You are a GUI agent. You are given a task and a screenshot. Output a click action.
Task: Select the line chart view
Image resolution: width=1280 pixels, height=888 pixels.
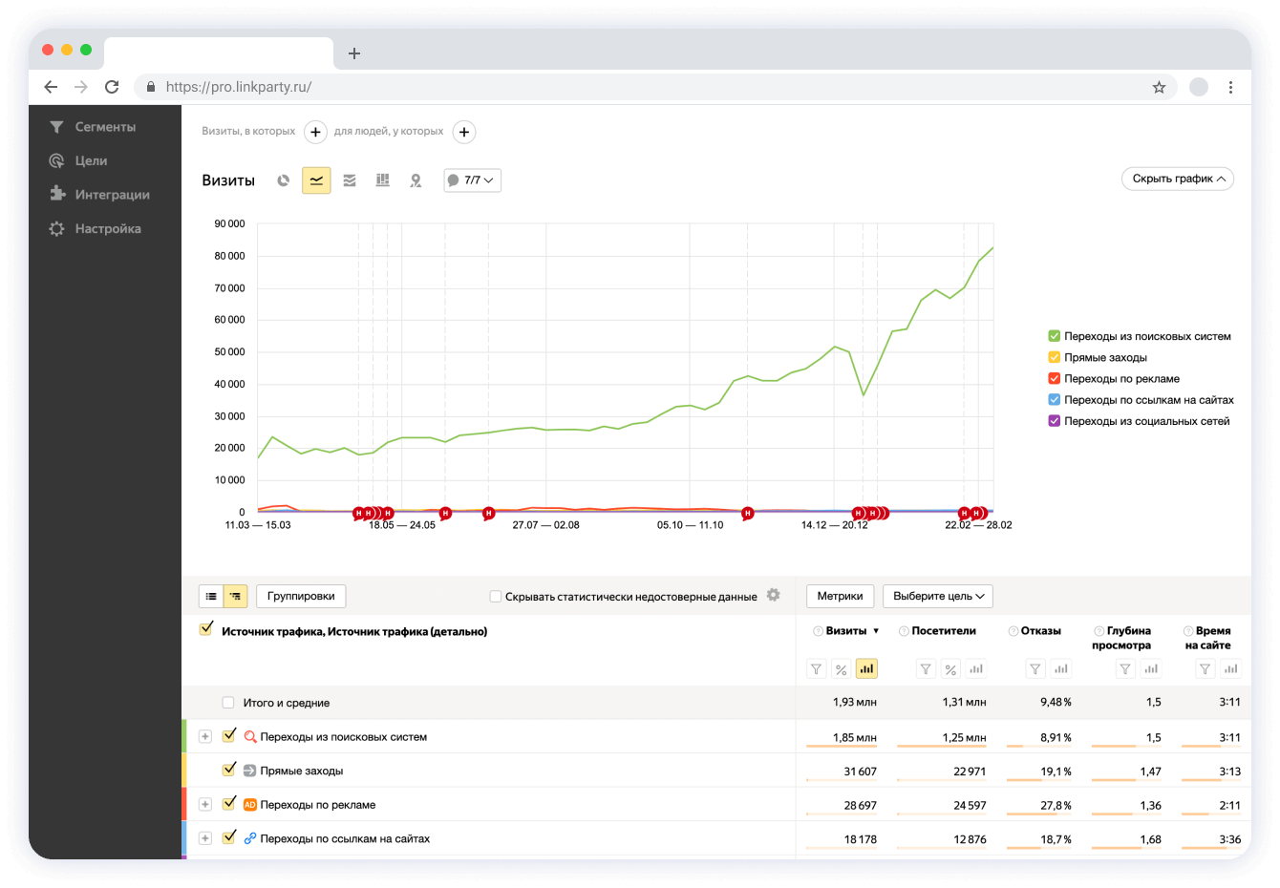(x=316, y=180)
